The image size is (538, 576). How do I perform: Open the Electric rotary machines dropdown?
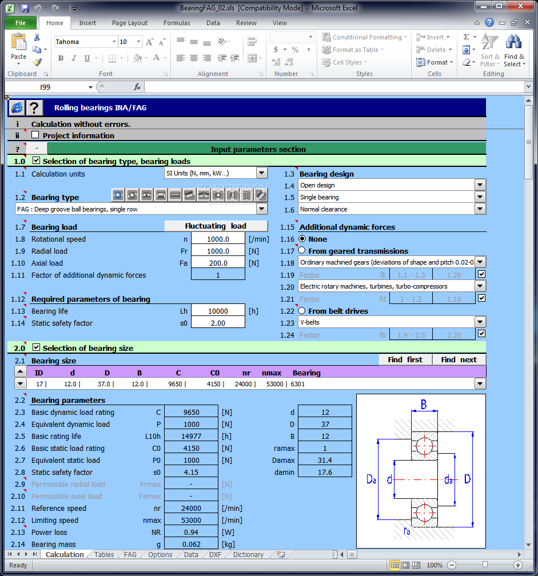(480, 286)
